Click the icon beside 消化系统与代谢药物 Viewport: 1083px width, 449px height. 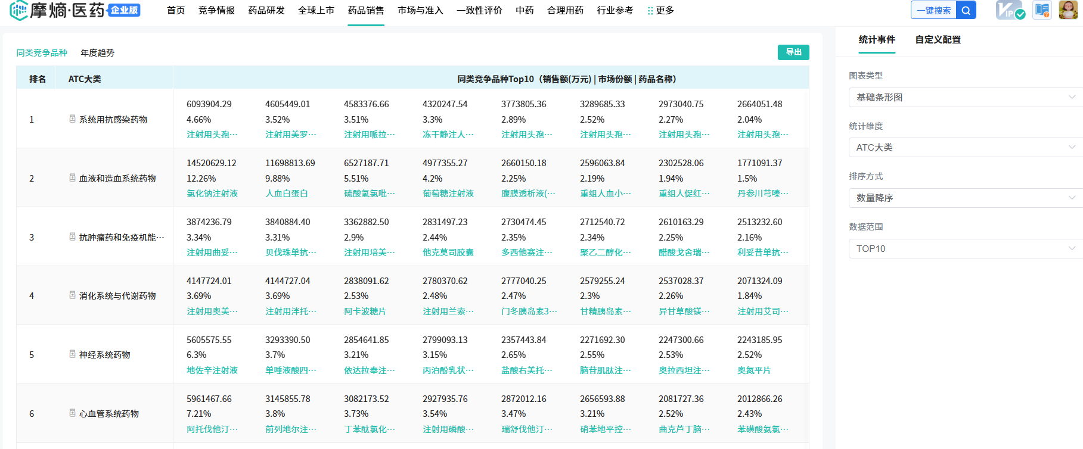tap(72, 295)
